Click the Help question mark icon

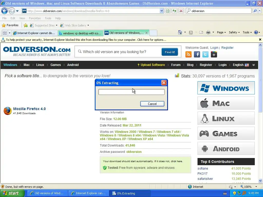pos(256,32)
